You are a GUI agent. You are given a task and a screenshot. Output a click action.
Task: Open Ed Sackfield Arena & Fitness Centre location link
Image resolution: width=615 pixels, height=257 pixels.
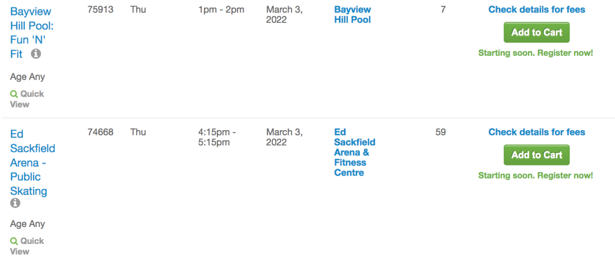[354, 152]
